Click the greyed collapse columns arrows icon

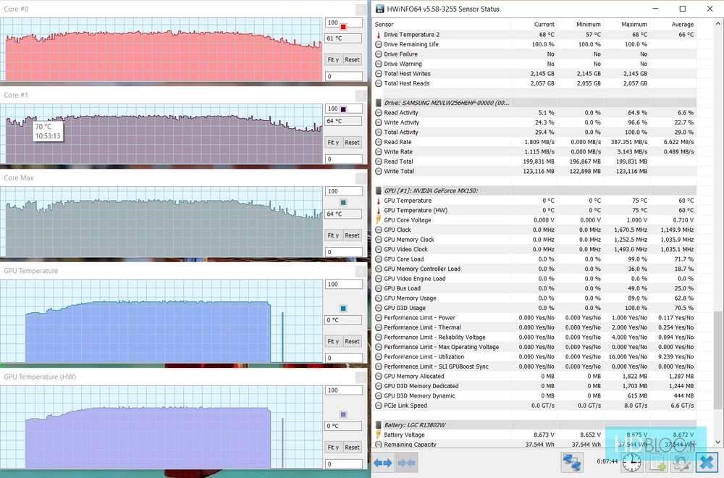click(406, 462)
